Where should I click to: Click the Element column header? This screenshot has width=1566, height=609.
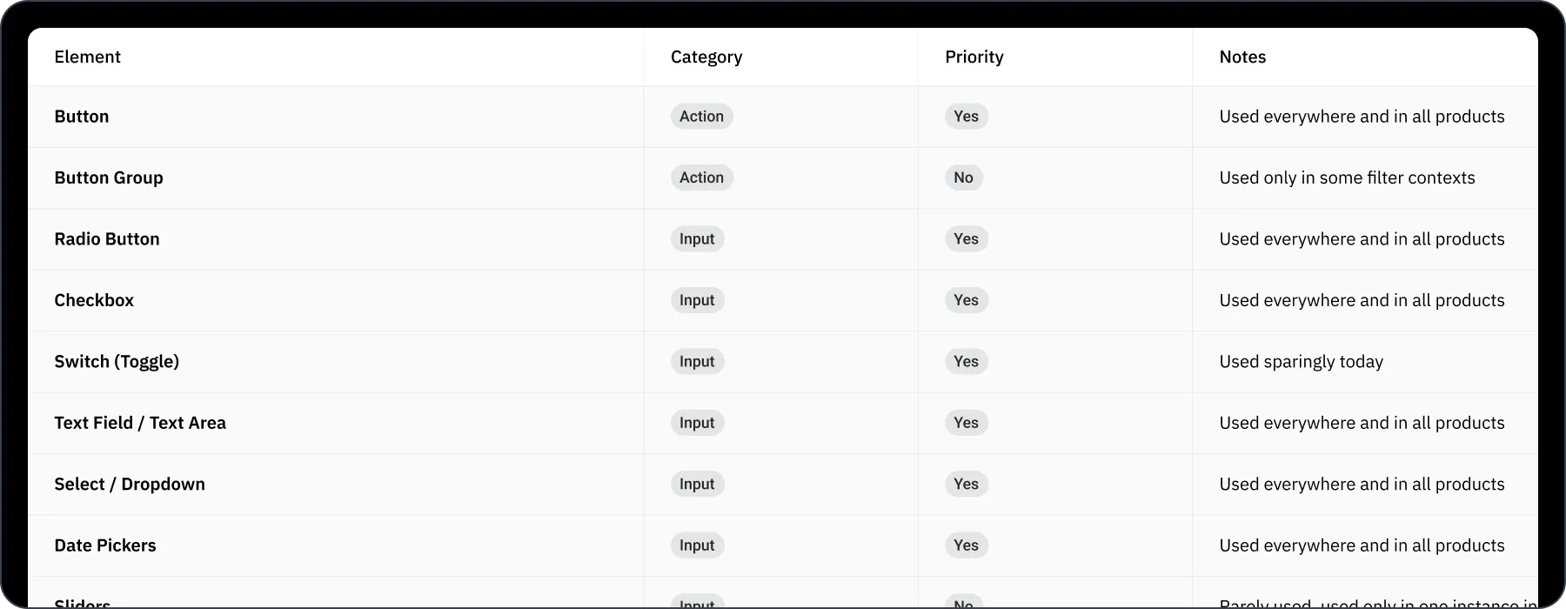tap(87, 57)
